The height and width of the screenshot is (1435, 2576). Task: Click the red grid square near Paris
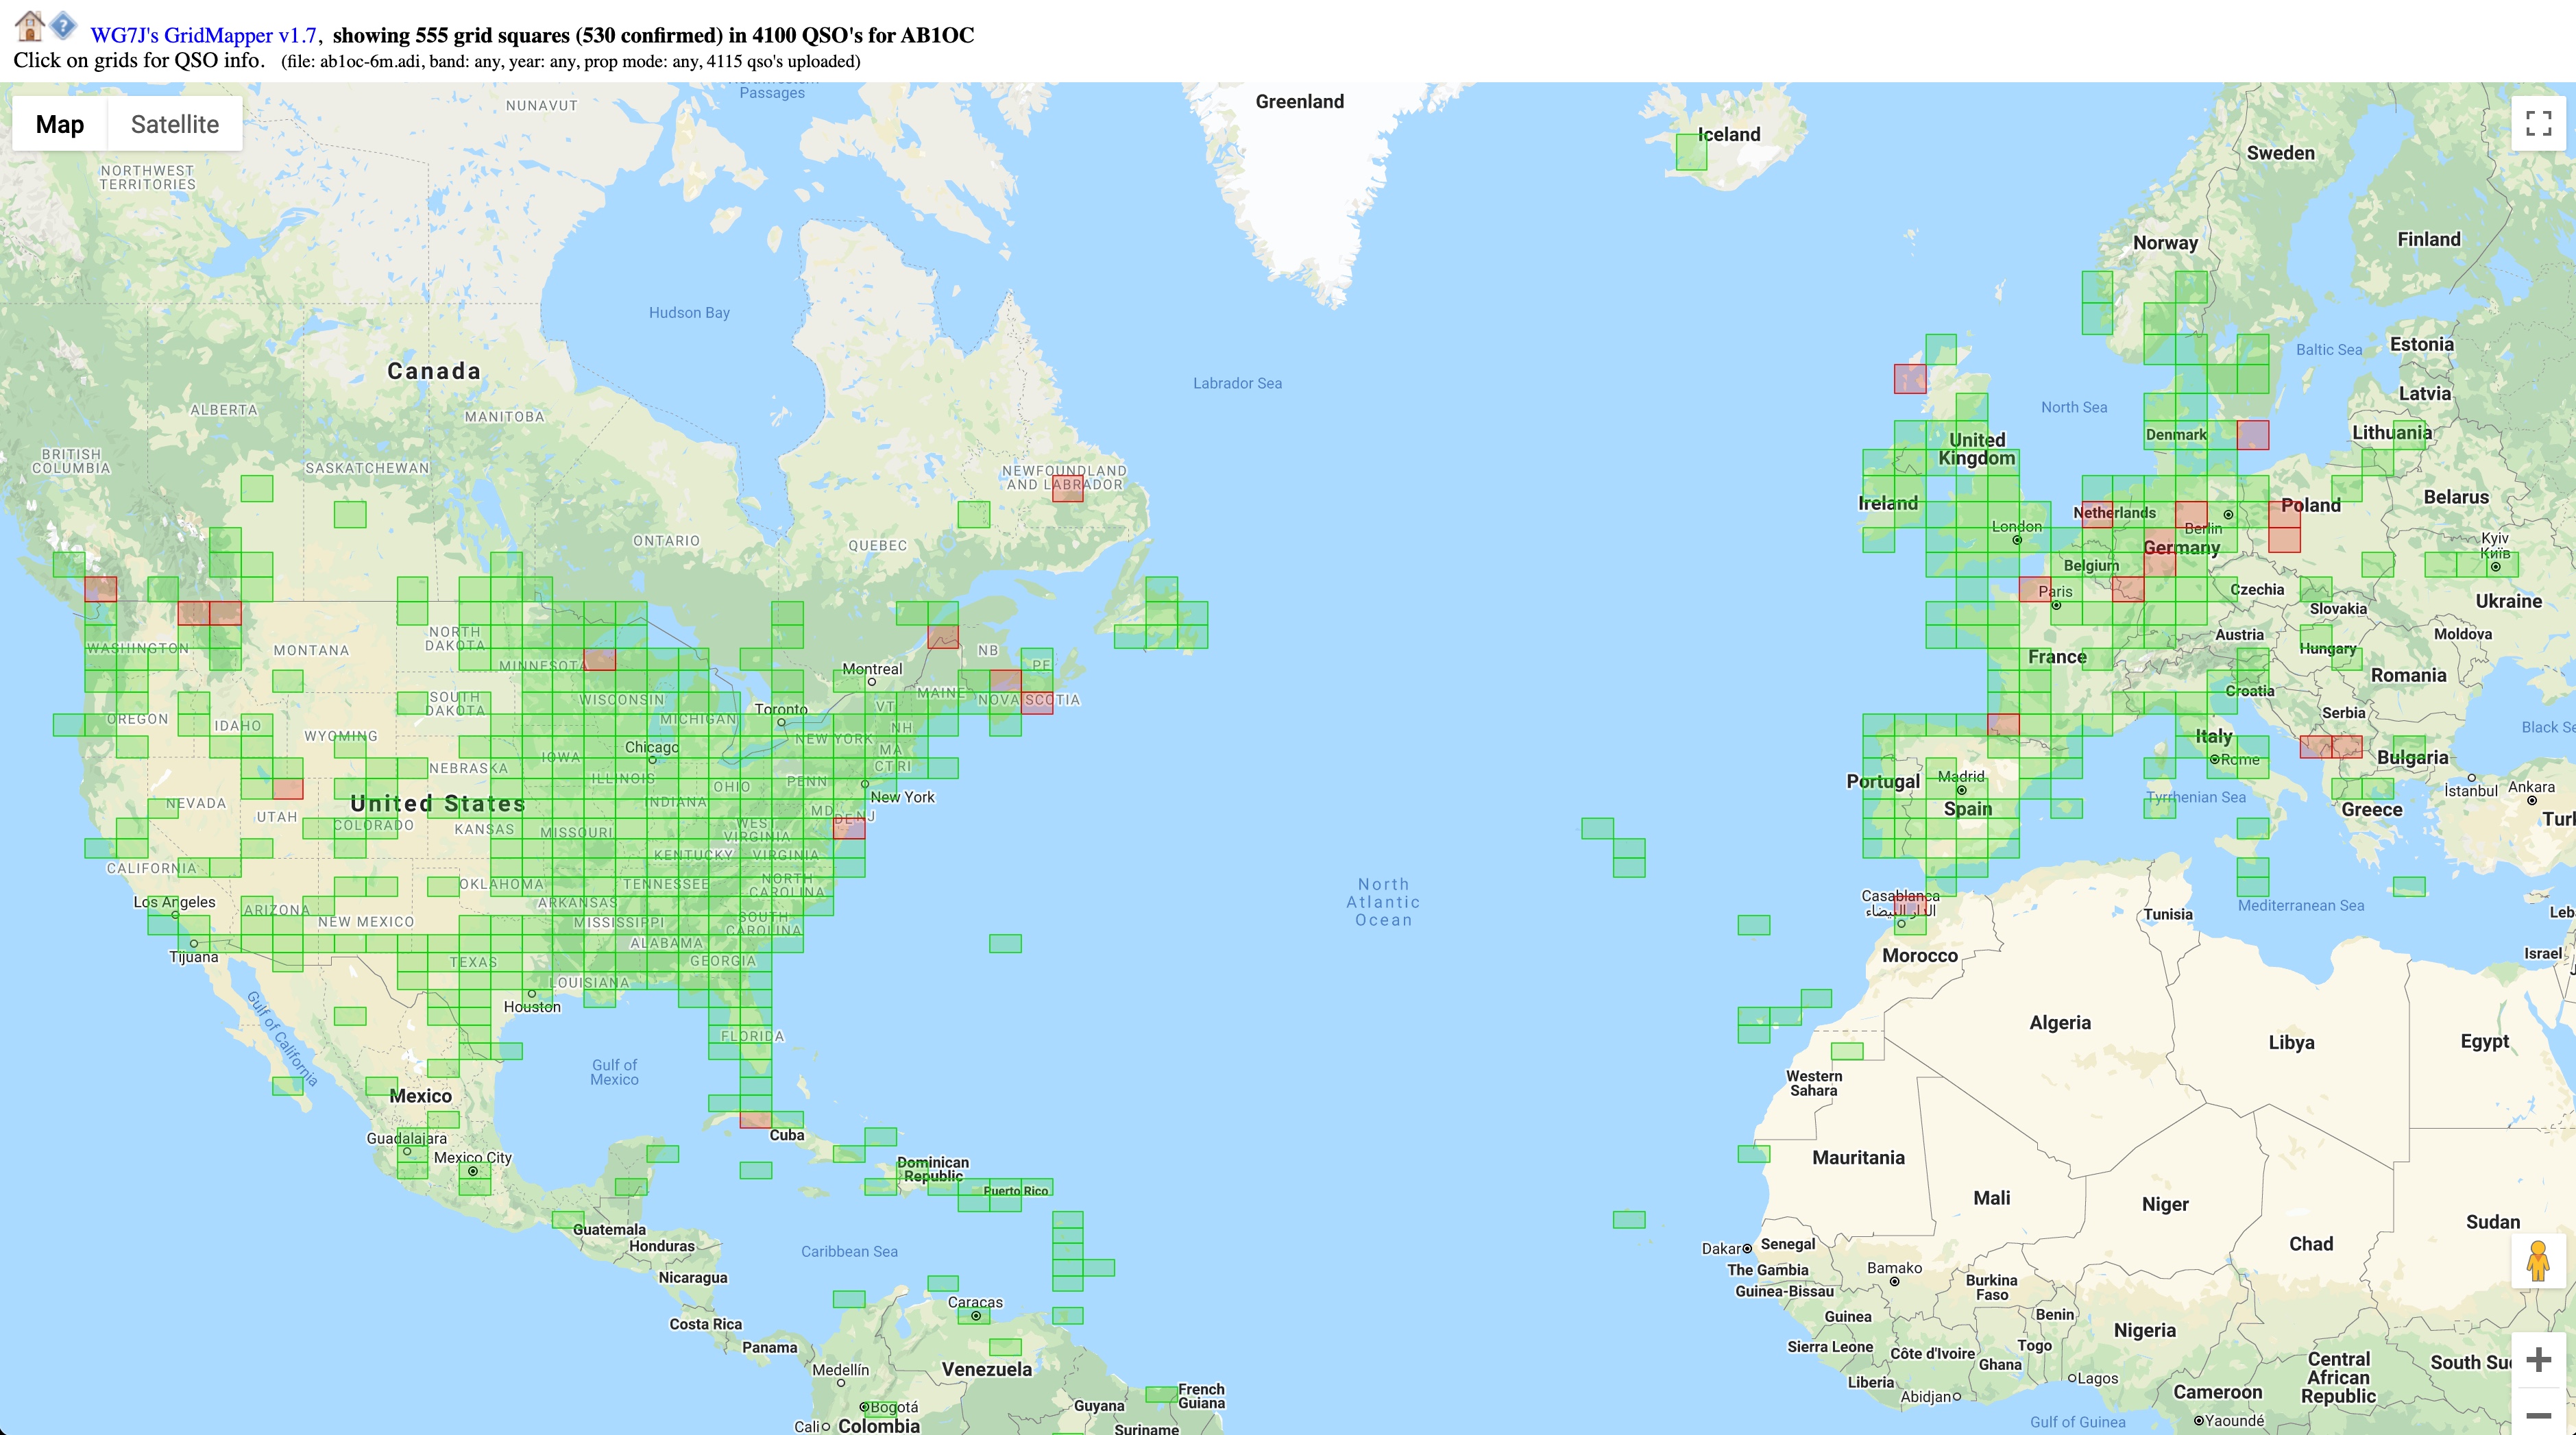(x=2034, y=588)
